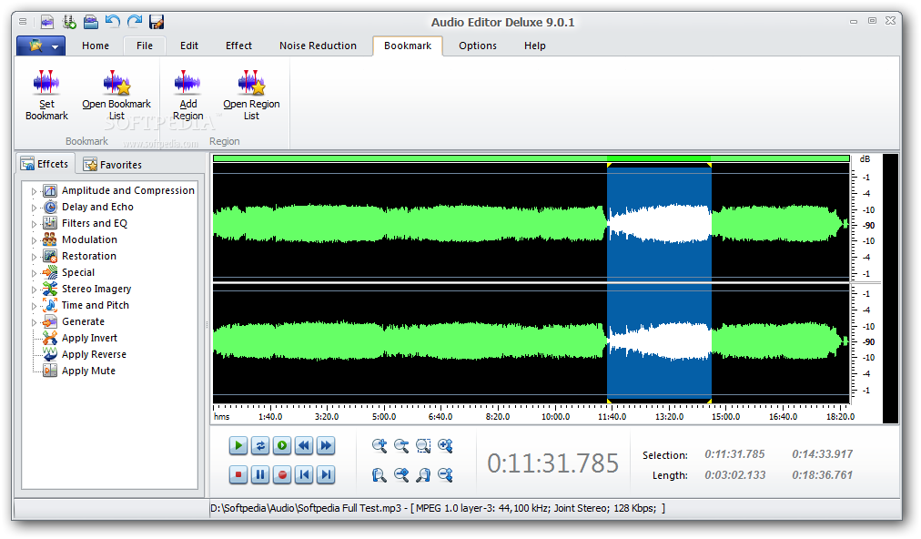Stop playback with the red square button

pos(238,474)
